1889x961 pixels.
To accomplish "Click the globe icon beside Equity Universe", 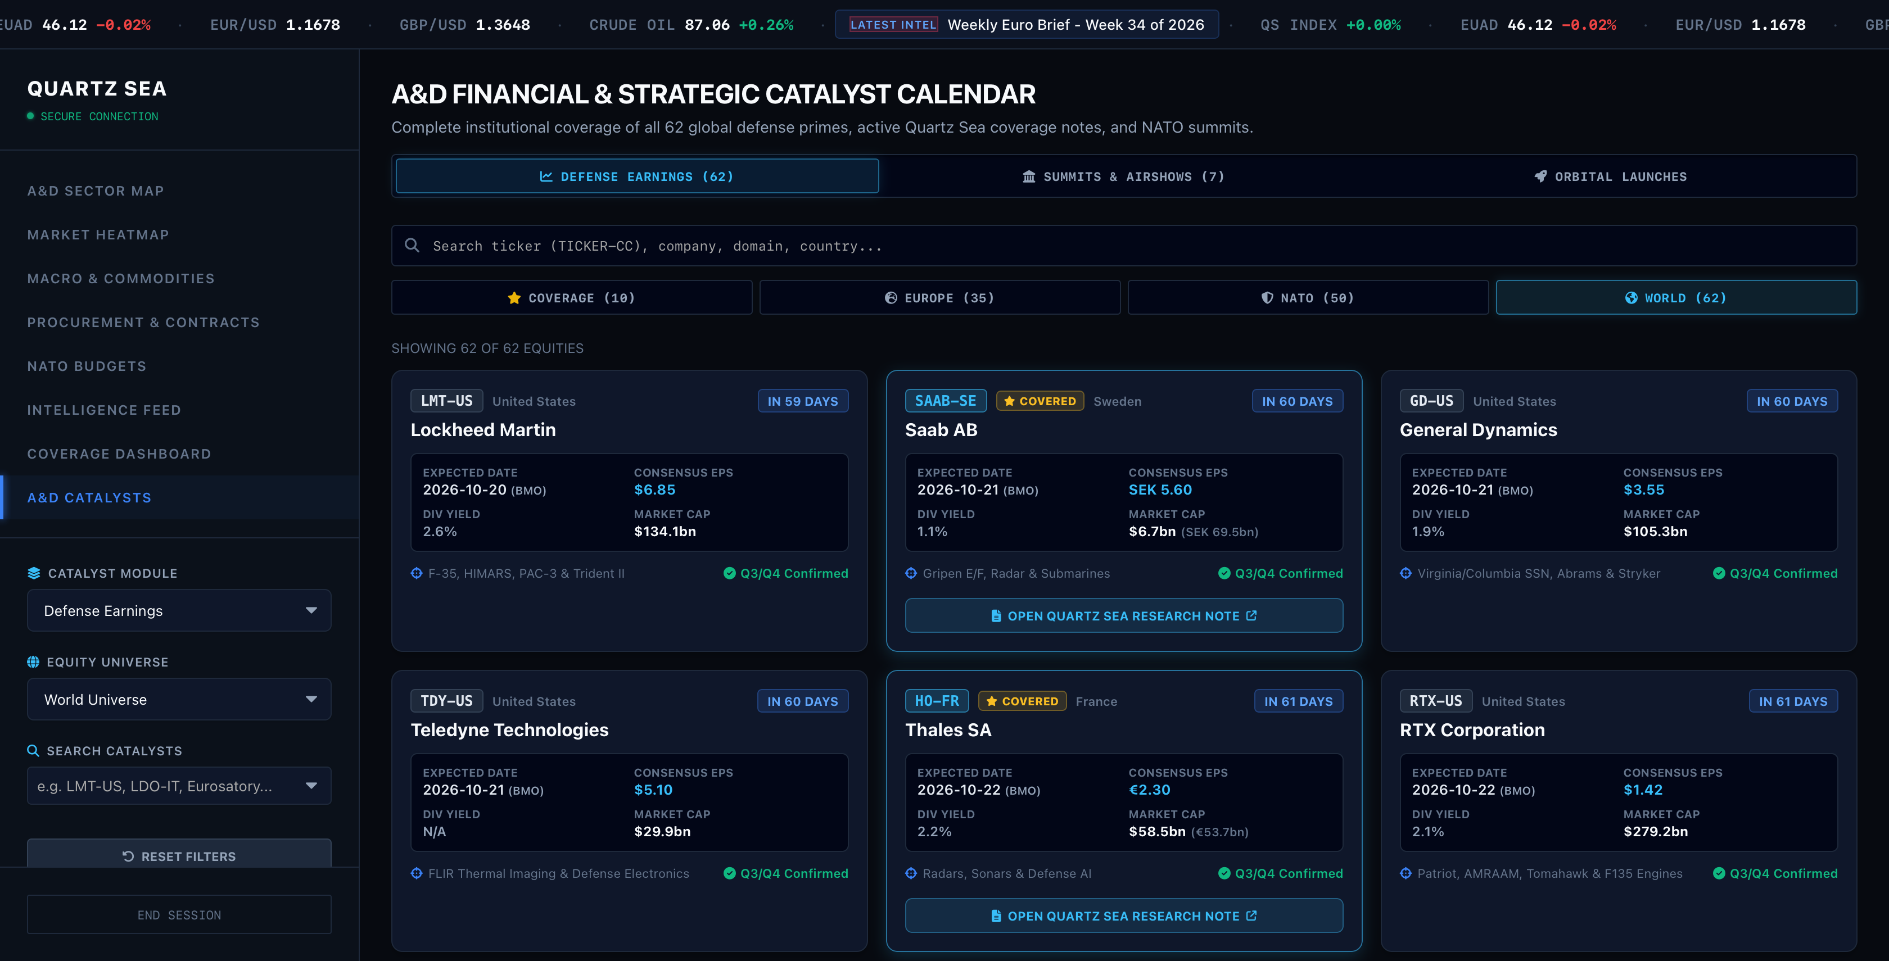I will point(33,662).
